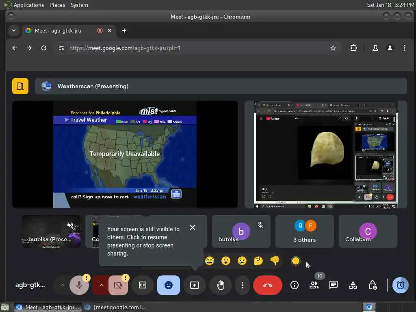Pick the yellow skin tone swatch

point(296,261)
